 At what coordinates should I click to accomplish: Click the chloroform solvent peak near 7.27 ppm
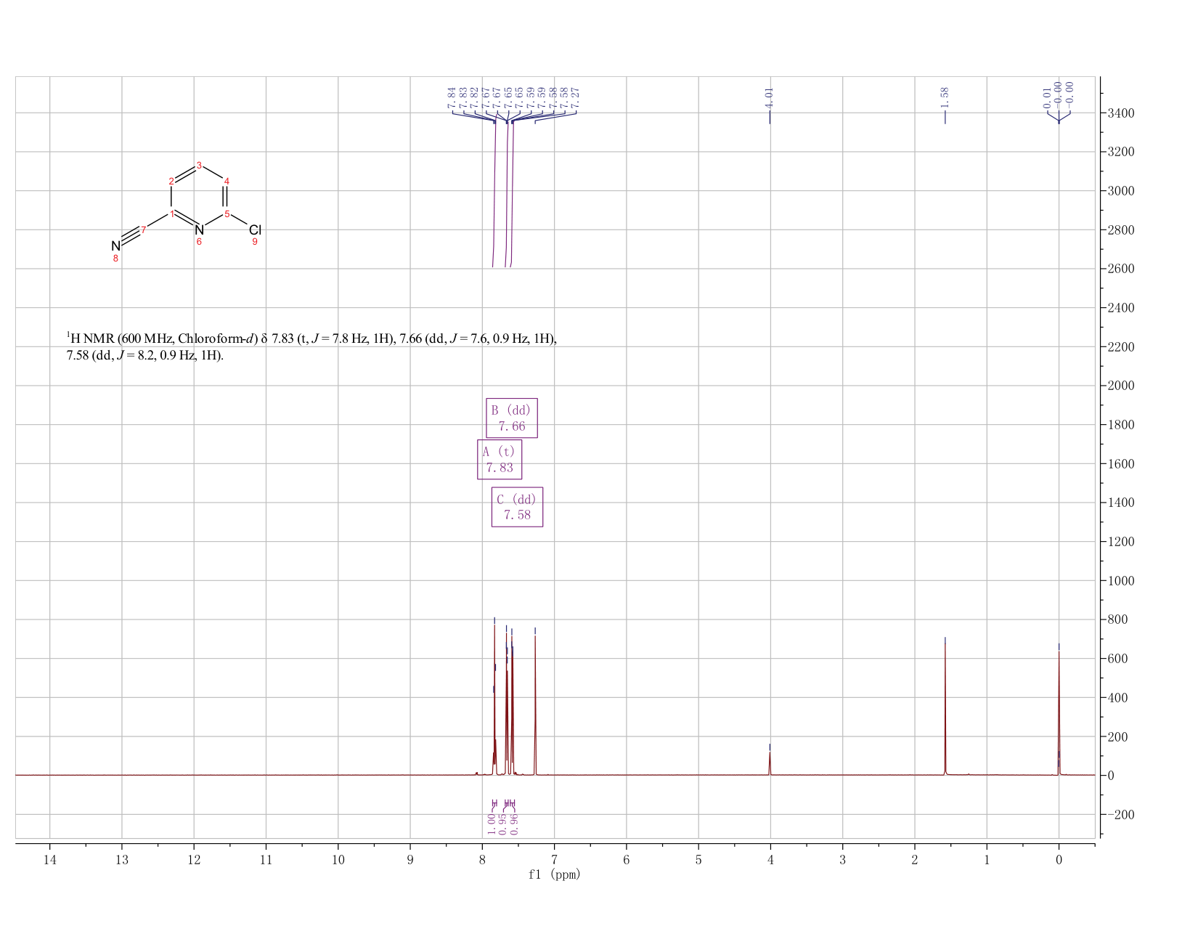point(535,704)
